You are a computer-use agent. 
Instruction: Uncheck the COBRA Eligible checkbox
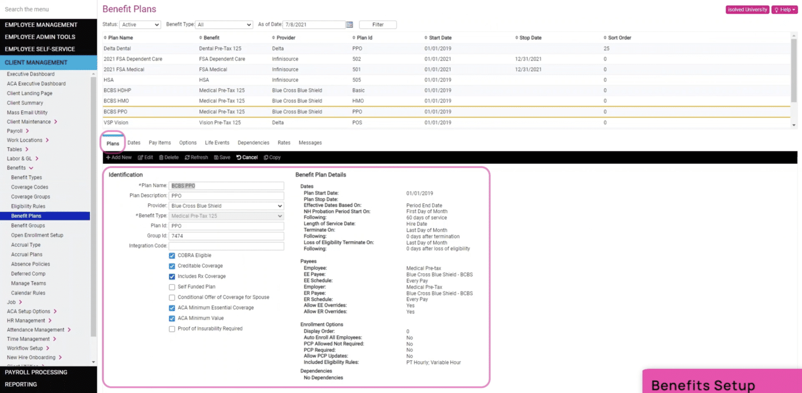tap(172, 255)
